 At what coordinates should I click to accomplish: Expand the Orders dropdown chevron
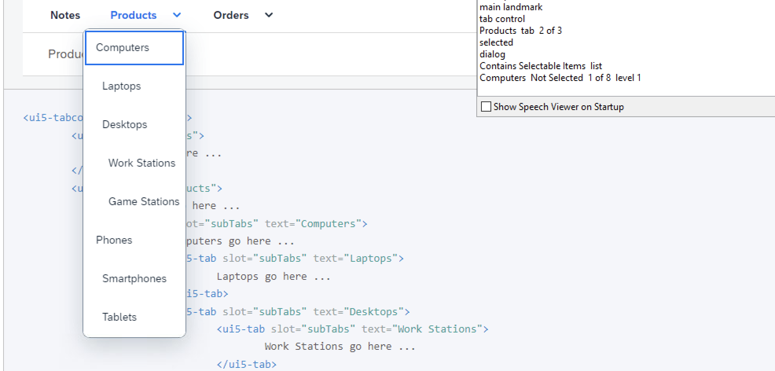tap(268, 16)
